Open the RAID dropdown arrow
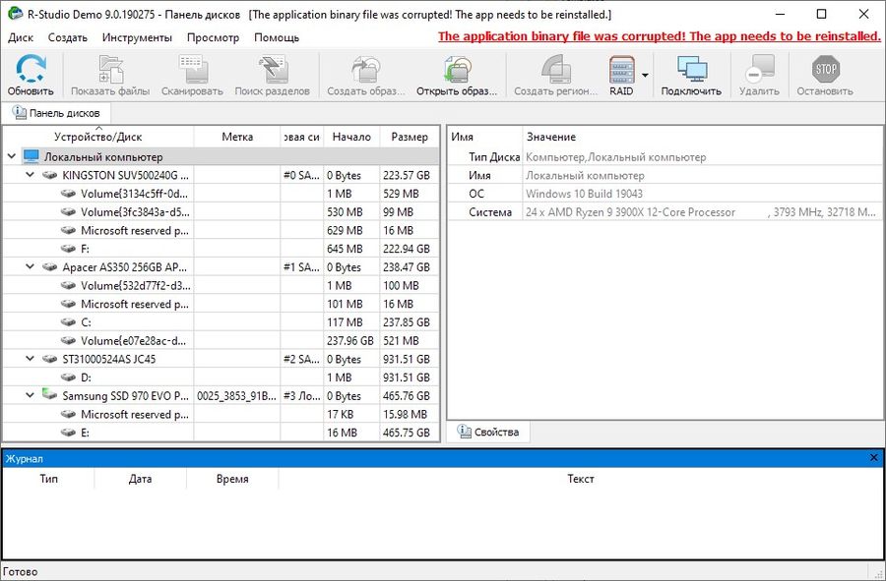 click(646, 75)
